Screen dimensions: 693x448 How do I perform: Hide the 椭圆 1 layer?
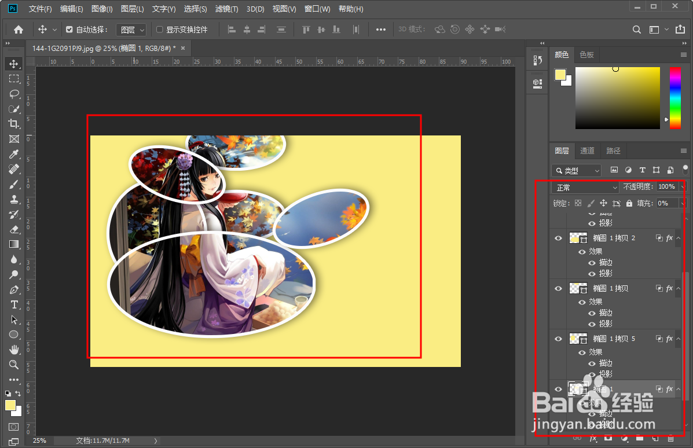pos(558,389)
